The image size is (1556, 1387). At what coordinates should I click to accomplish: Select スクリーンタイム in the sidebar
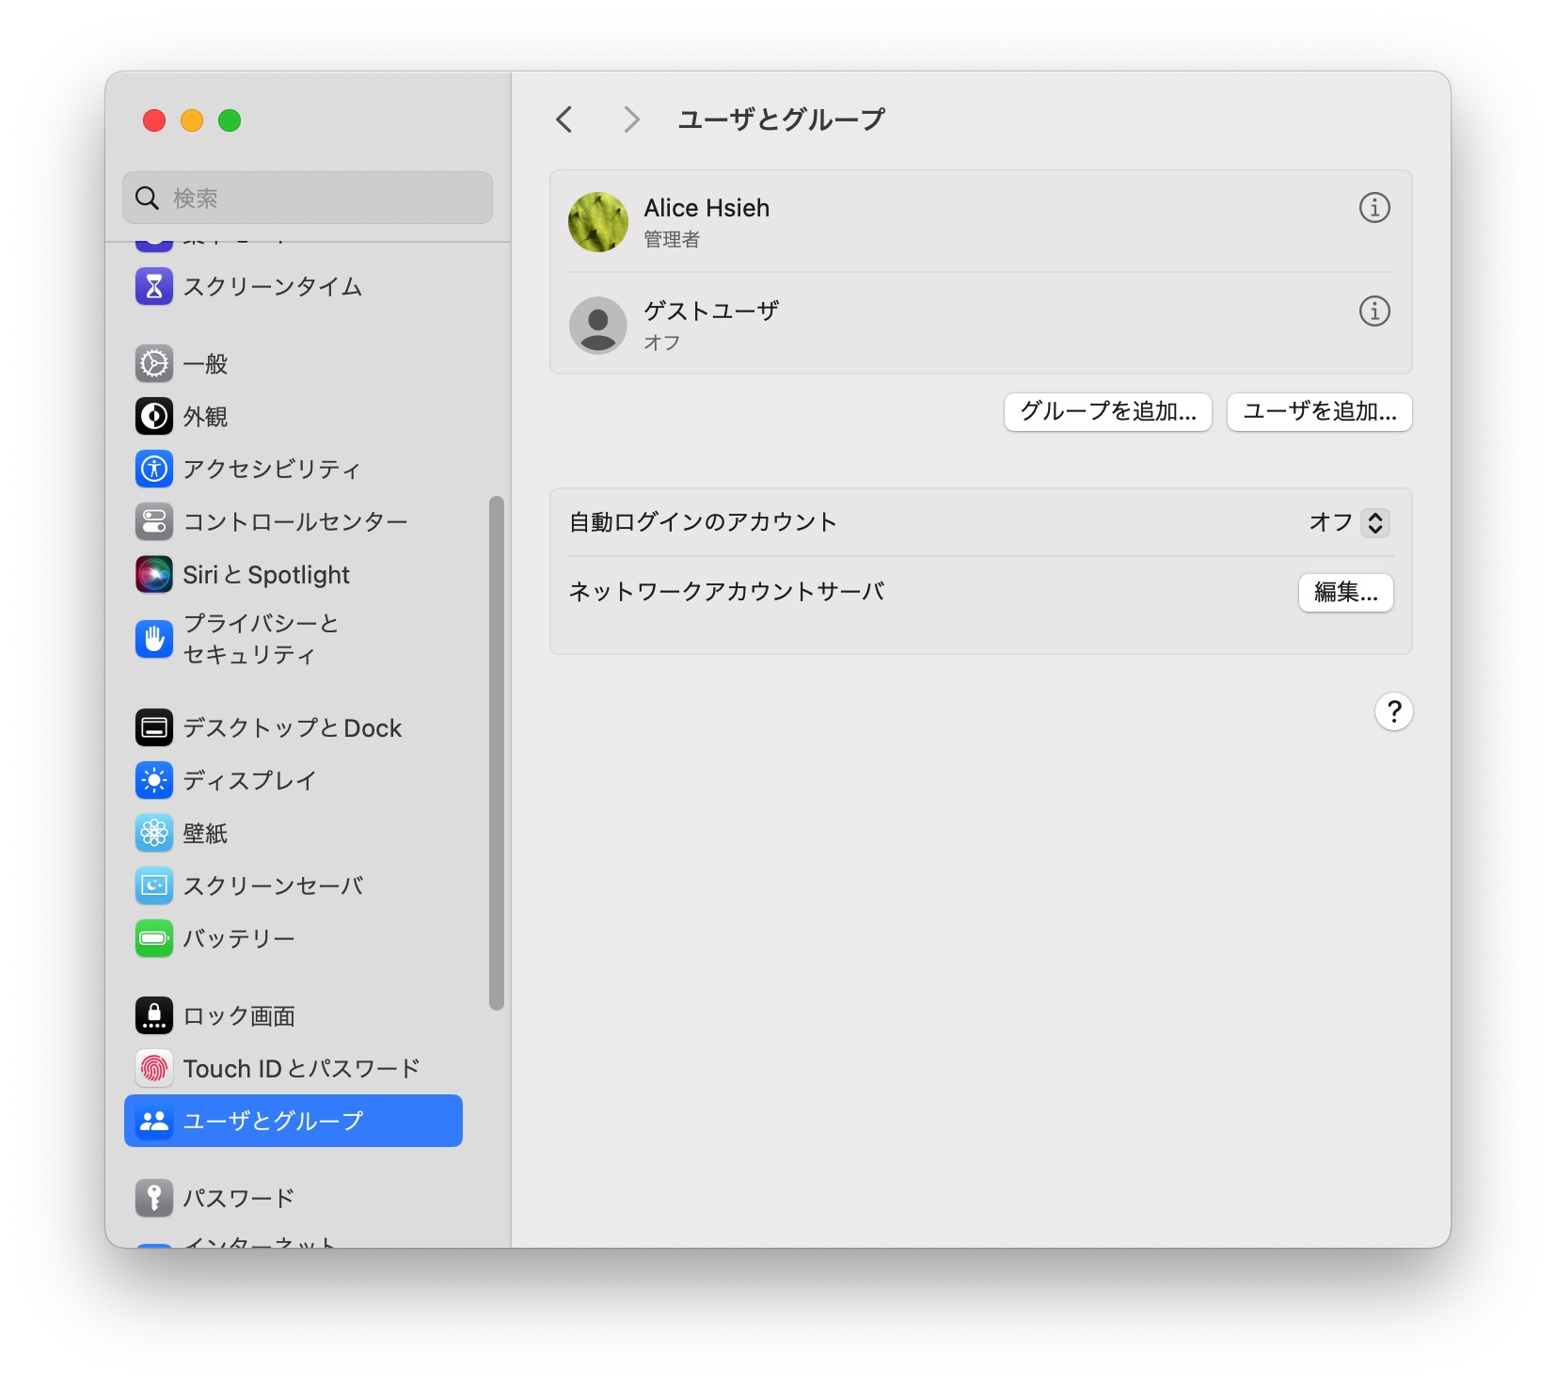294,287
